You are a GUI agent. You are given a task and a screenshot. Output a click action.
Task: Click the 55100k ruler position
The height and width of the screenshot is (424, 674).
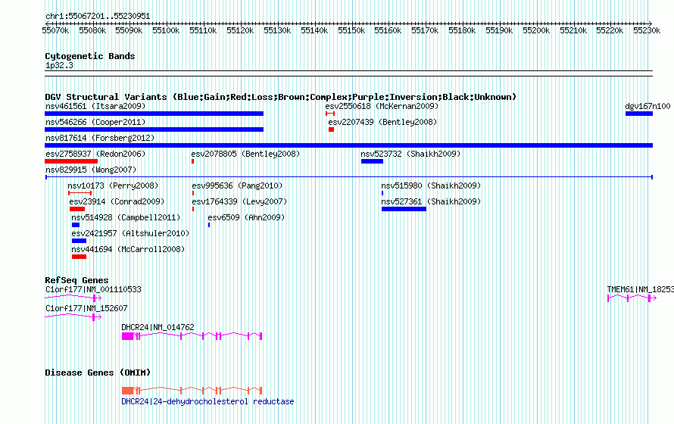click(166, 30)
